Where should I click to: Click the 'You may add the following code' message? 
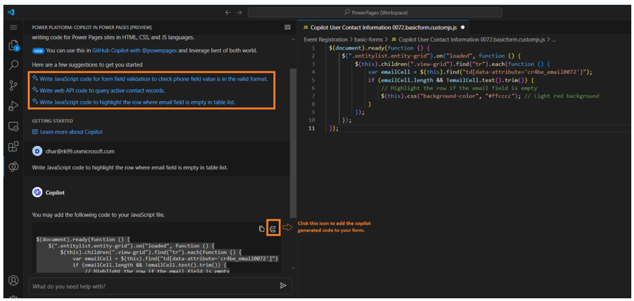point(98,215)
